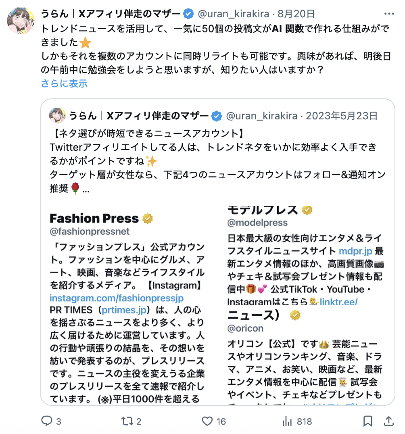Click the reply speech bubble icon
Image resolution: width=405 pixels, height=434 pixels.
47,421
